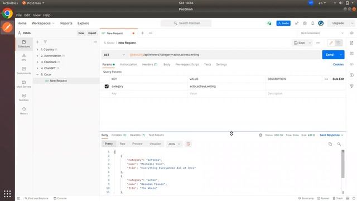Screen dimensions: 357x201
Task: Open the APIs sidebar panel
Action: coord(23,57)
